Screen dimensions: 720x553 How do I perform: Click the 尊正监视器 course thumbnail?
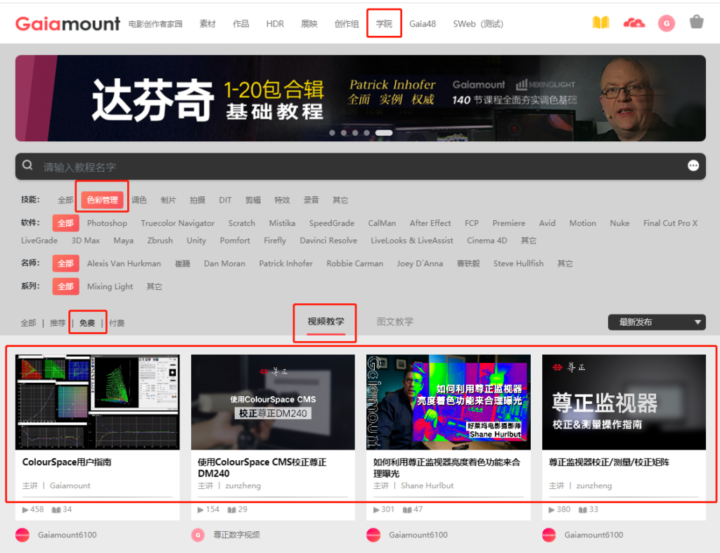tap(624, 402)
